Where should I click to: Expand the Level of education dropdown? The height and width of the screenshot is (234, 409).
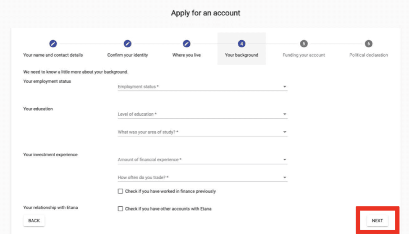202,114
